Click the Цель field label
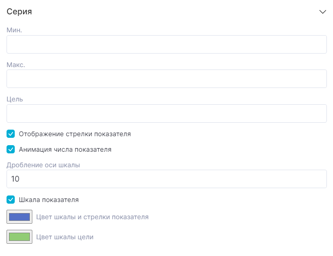This screenshot has width=333, height=256. point(15,99)
